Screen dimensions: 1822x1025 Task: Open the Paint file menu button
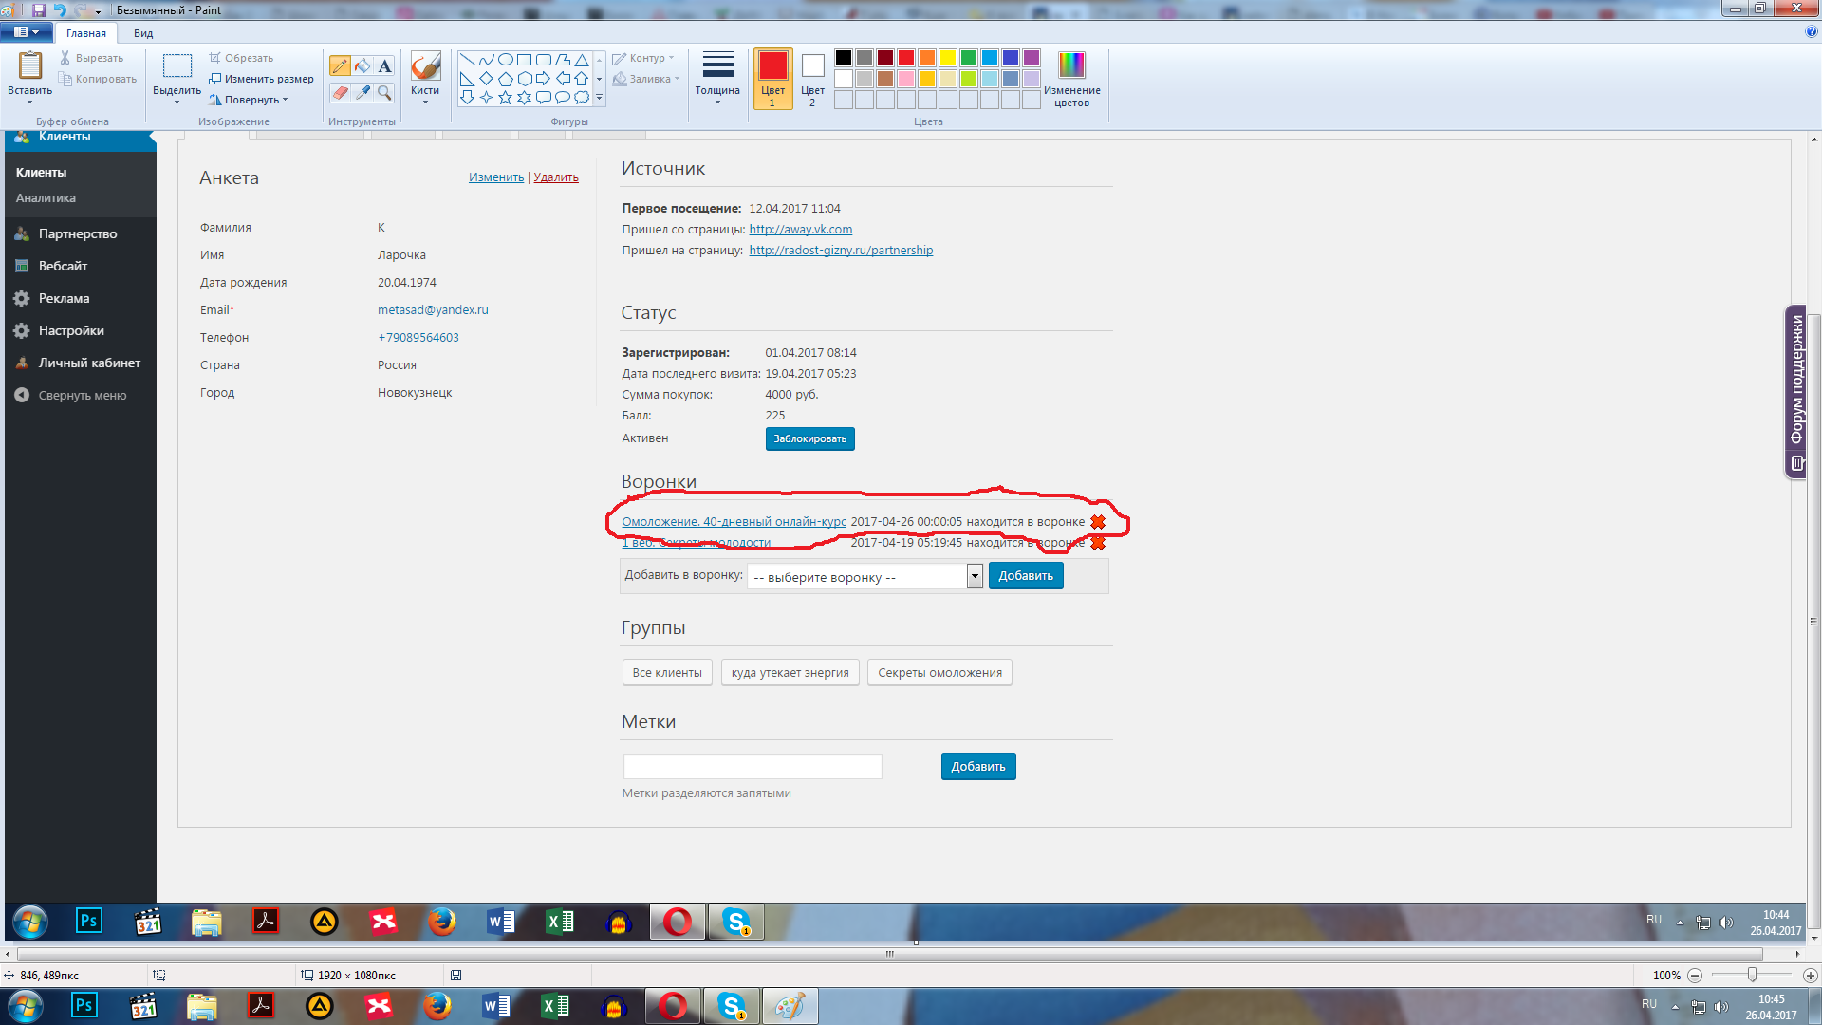click(26, 32)
